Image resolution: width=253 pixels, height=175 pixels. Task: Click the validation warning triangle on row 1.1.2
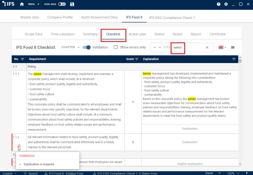pyautogui.click(x=19, y=146)
